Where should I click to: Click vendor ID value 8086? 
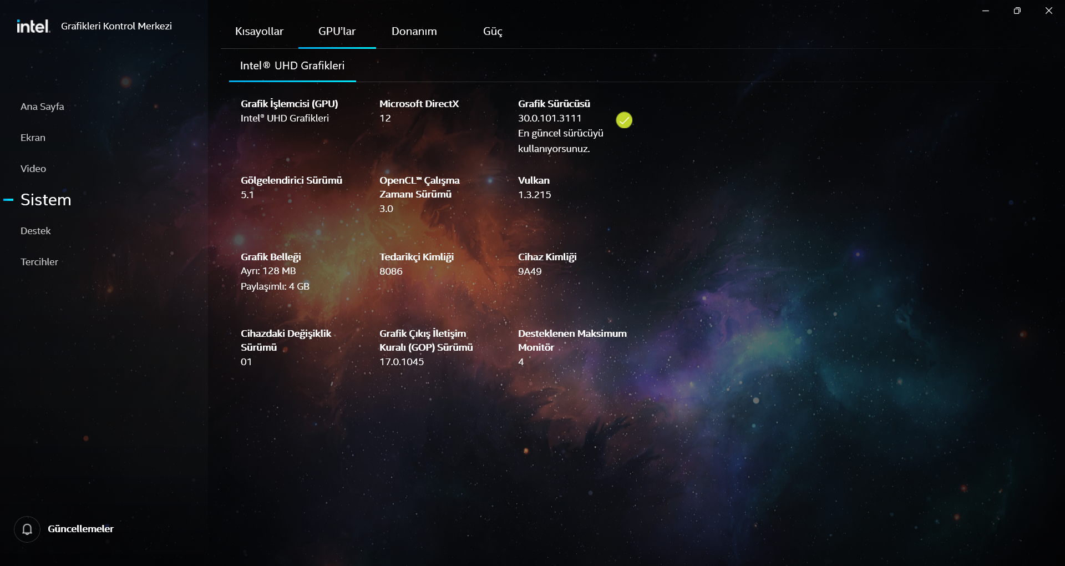click(x=391, y=271)
